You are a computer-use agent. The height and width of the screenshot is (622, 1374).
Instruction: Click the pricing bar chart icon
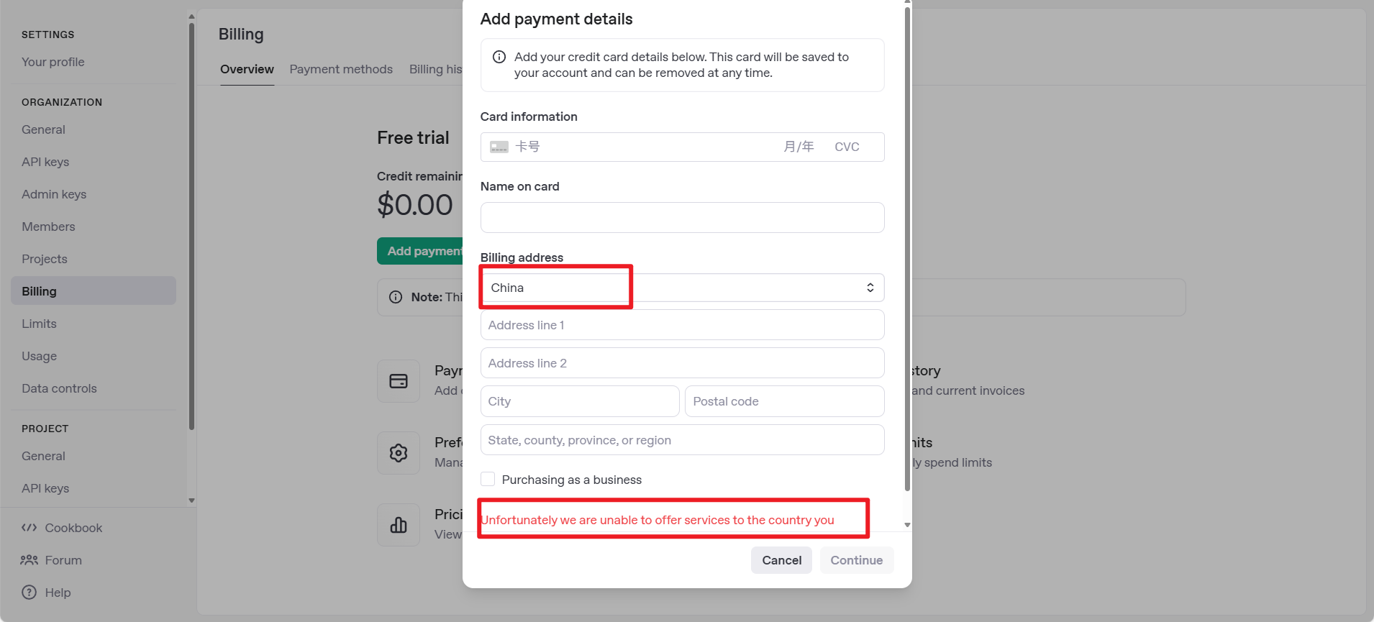tap(399, 525)
